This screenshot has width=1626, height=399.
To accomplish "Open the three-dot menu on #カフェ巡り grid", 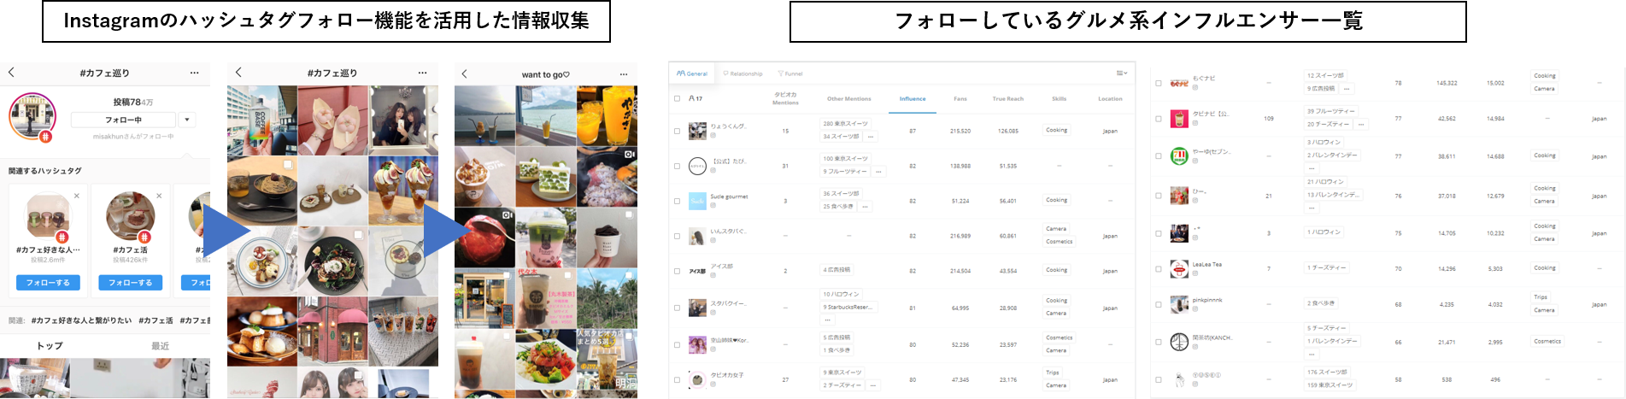I will point(422,73).
